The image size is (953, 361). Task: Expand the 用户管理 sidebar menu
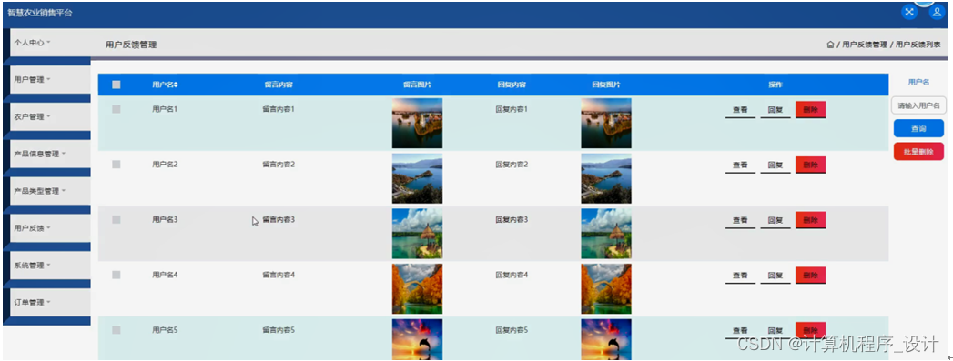50,79
